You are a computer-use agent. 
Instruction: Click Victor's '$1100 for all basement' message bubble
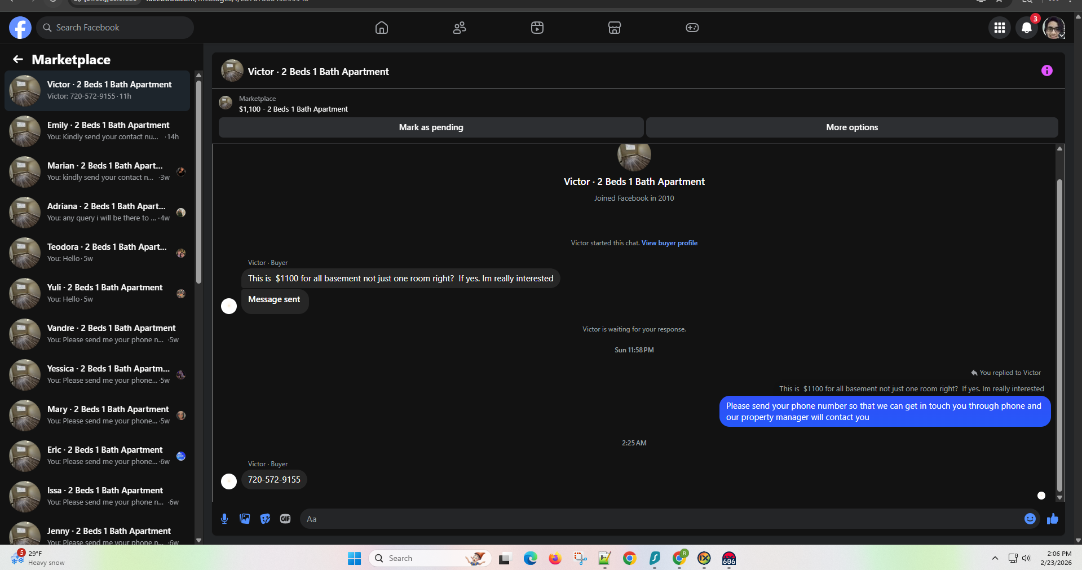[x=400, y=279]
